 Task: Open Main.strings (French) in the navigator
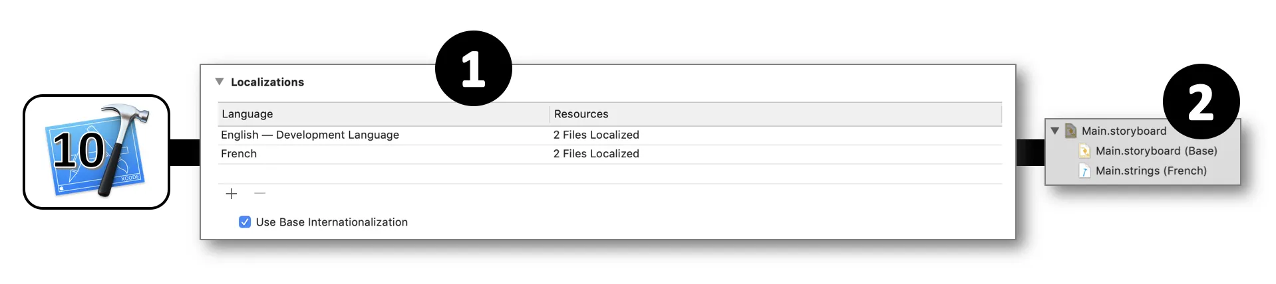[x=1151, y=171]
